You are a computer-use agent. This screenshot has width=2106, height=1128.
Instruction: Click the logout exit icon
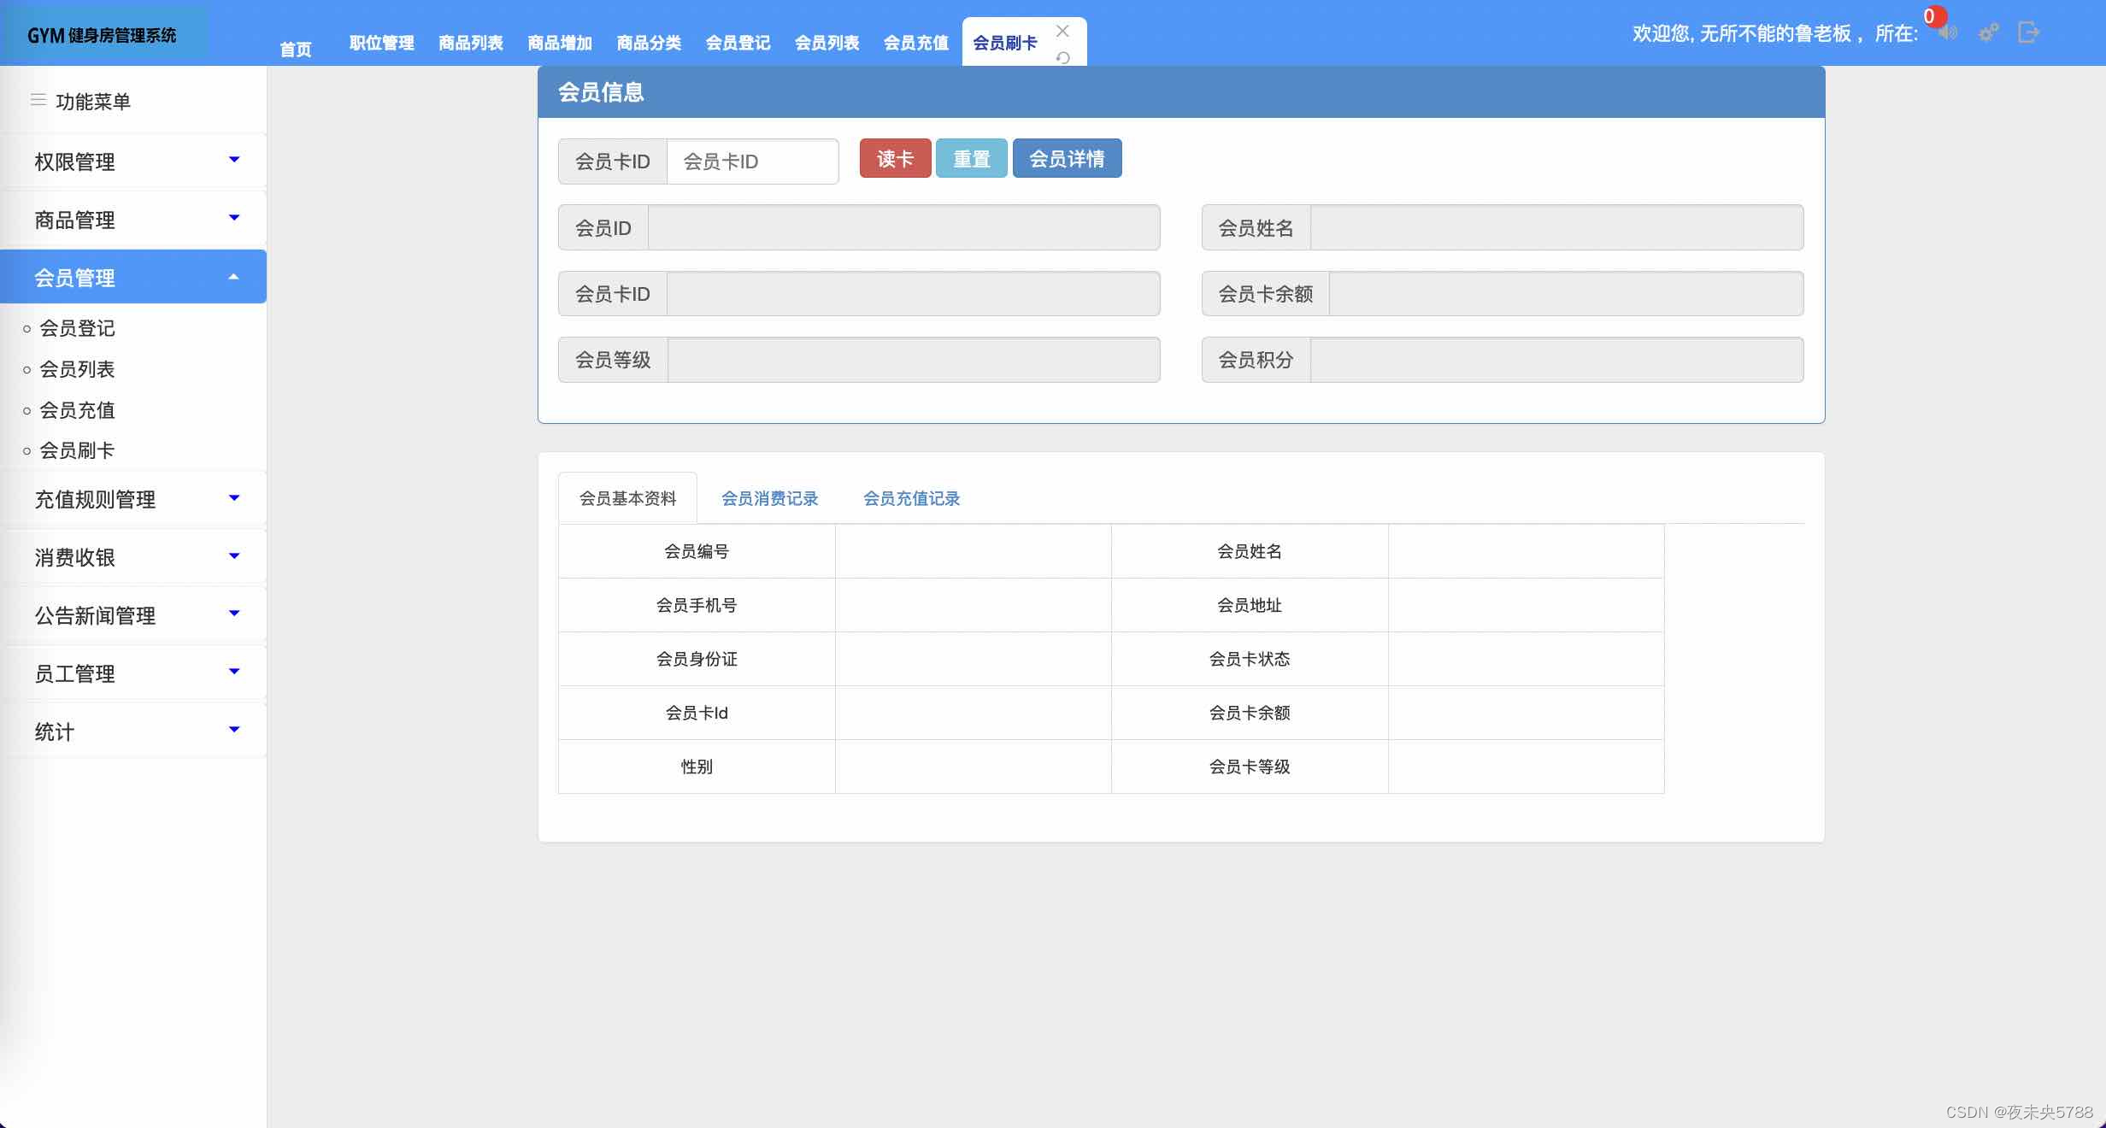(2028, 32)
